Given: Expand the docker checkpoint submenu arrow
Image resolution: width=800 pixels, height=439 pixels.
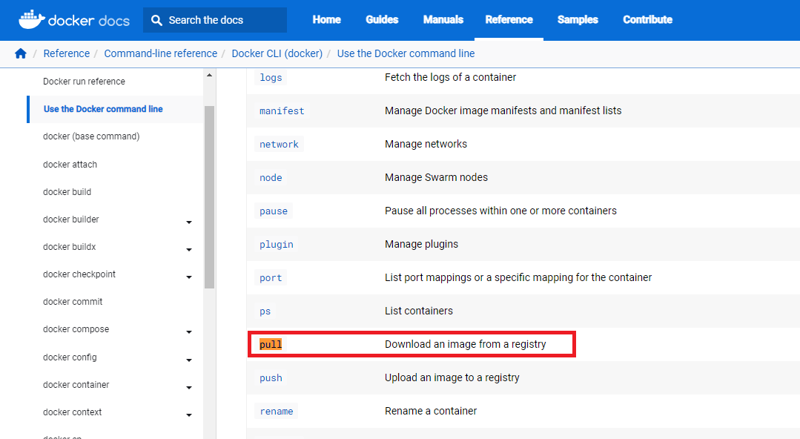Looking at the screenshot, I should pyautogui.click(x=189, y=277).
